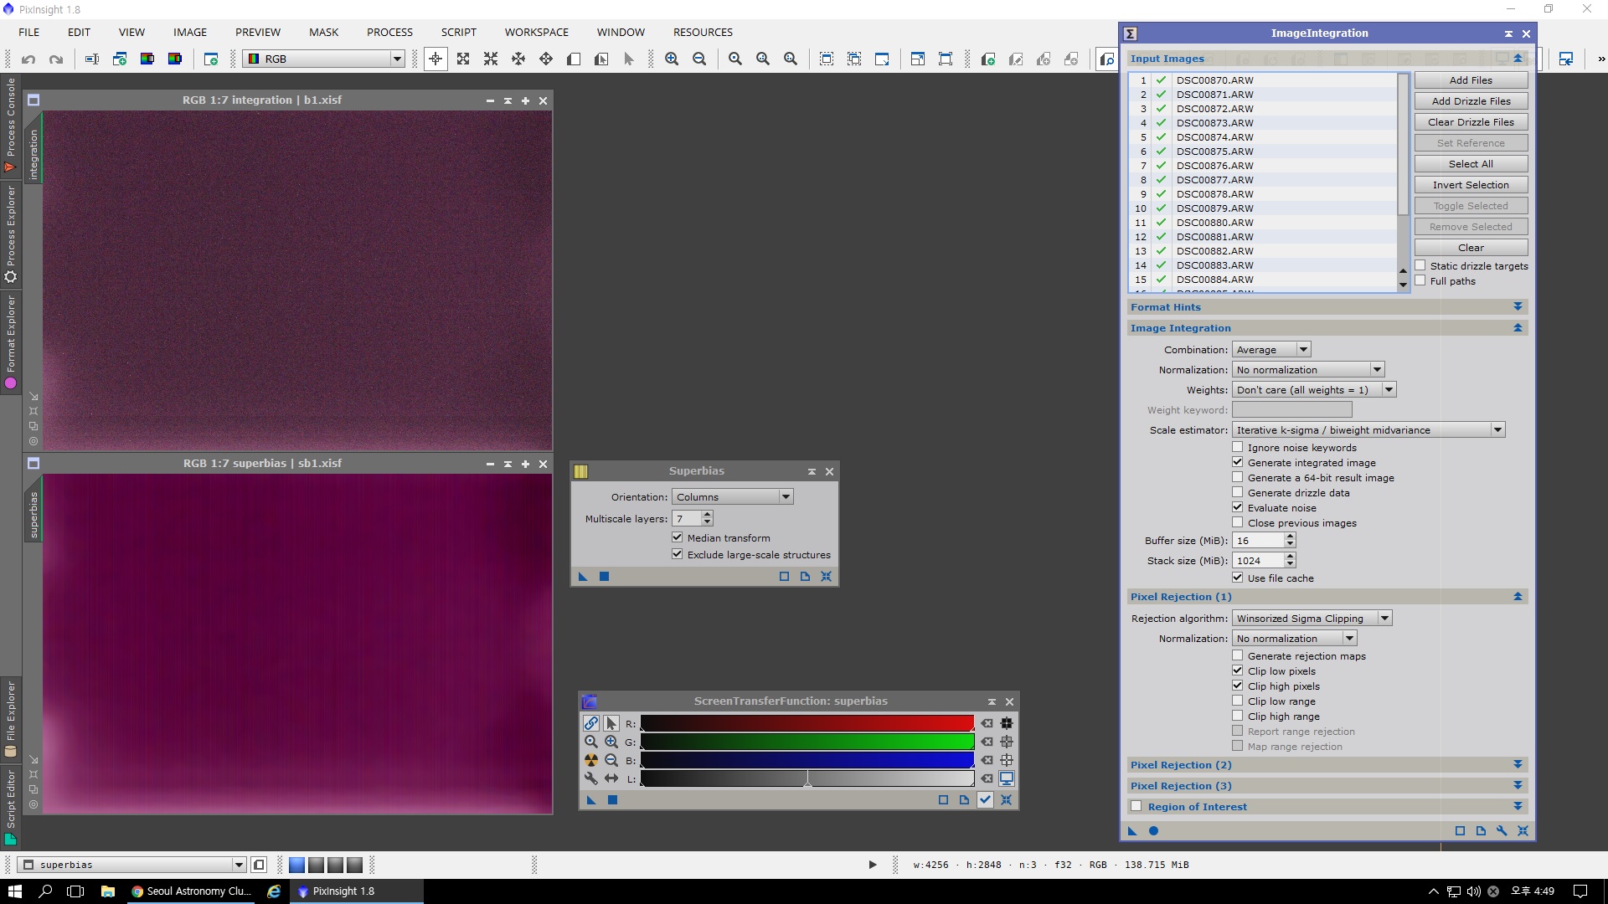1608x904 pixels.
Task: Enable Region of Interest checkbox
Action: pos(1136,806)
